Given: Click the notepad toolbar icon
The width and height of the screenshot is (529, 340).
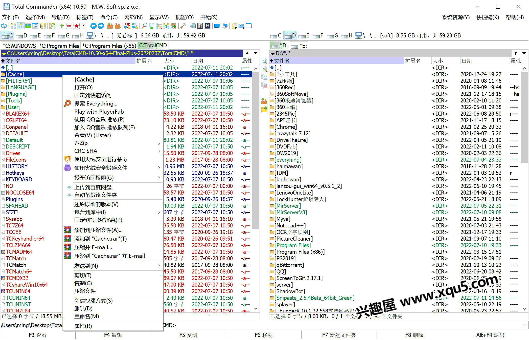Looking at the screenshot, I should click(193, 26).
